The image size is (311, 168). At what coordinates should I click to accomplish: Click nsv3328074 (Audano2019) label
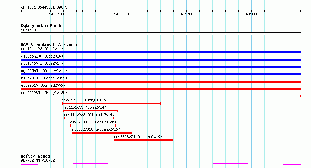[x=138, y=137]
